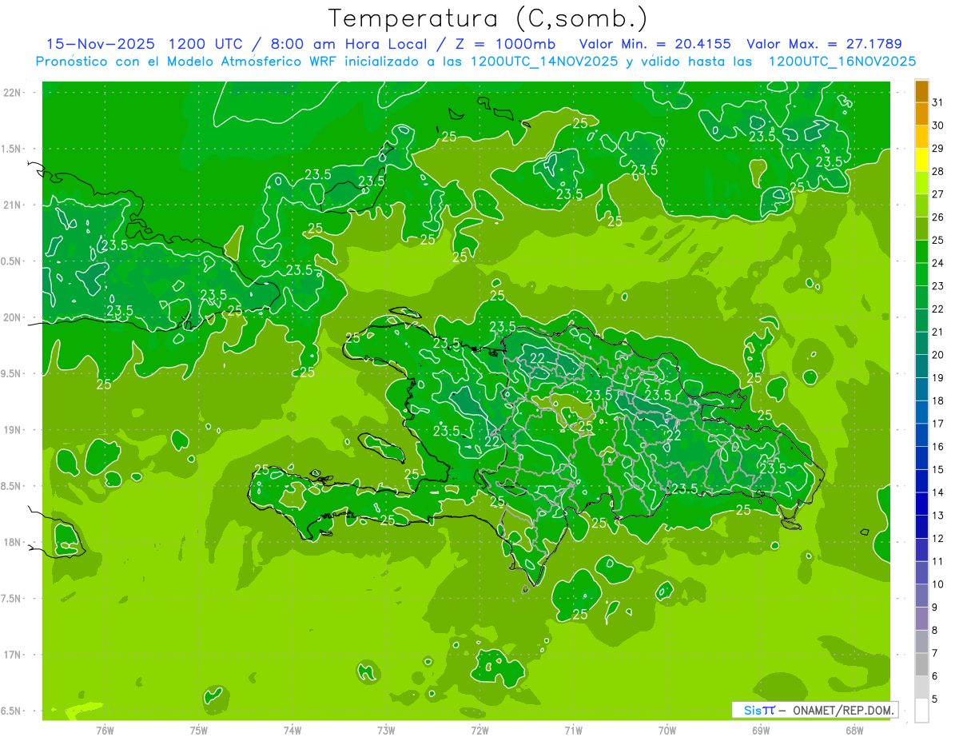Click longitude axis label "72W"
This screenshot has width=959, height=741.
click(x=479, y=731)
